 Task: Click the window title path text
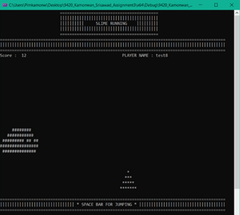tap(100, 5)
